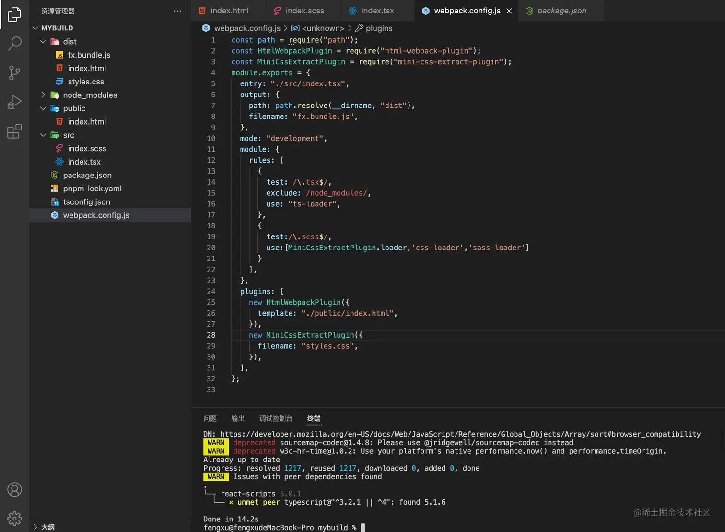Click the 'styles.css' string on line 29

pos(327,346)
